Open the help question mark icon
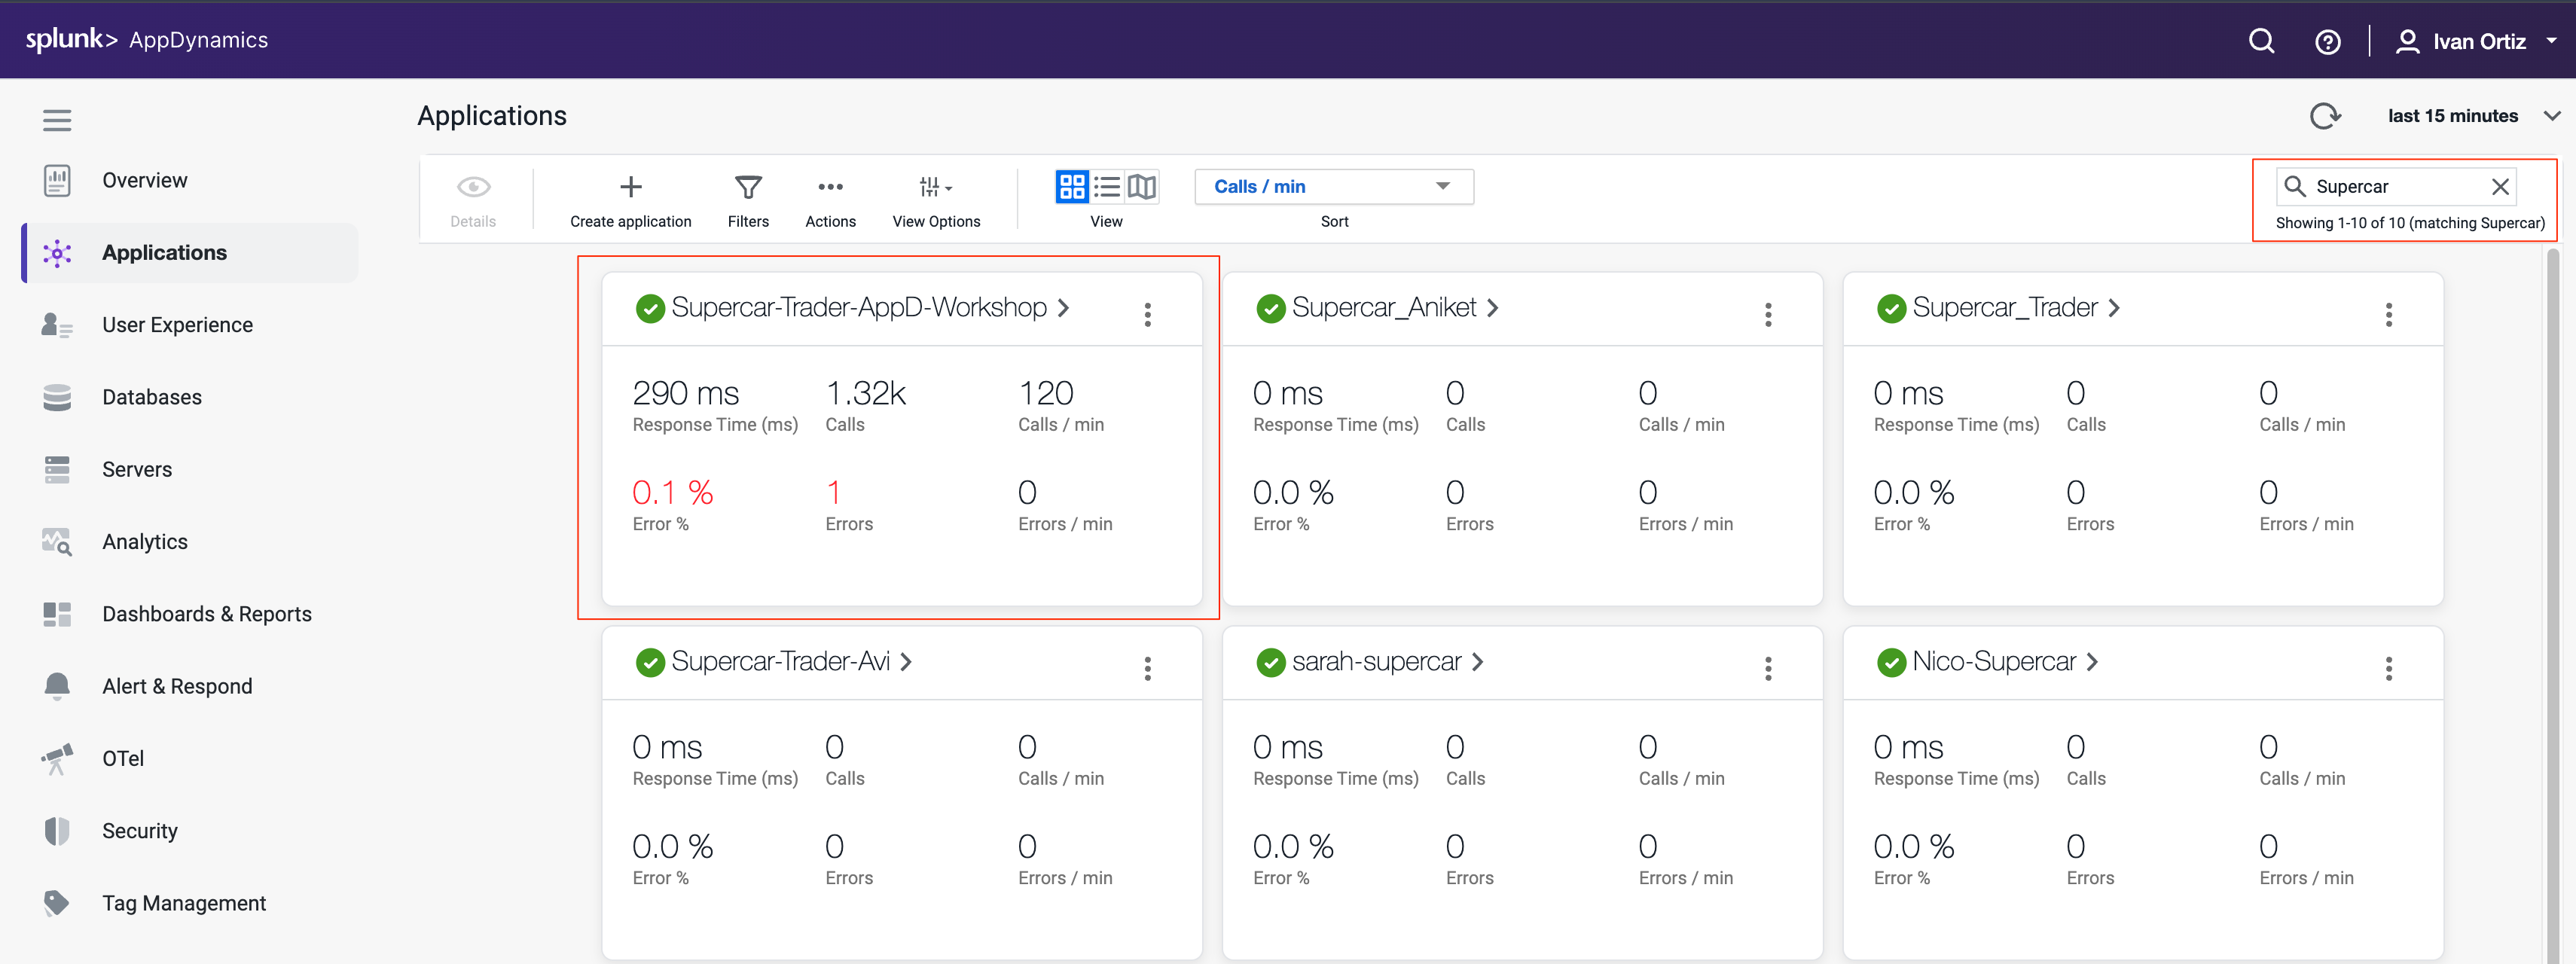The height and width of the screenshot is (964, 2576). (2327, 42)
